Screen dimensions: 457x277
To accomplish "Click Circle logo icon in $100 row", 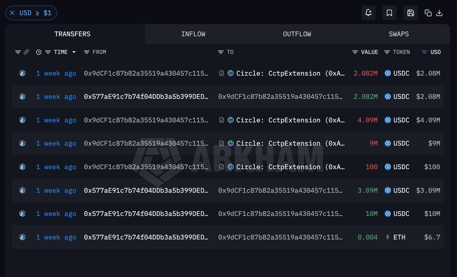I will pos(230,167).
